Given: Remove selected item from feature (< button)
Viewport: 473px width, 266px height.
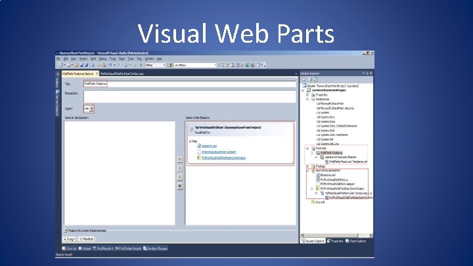Looking at the screenshot, I should point(180,177).
